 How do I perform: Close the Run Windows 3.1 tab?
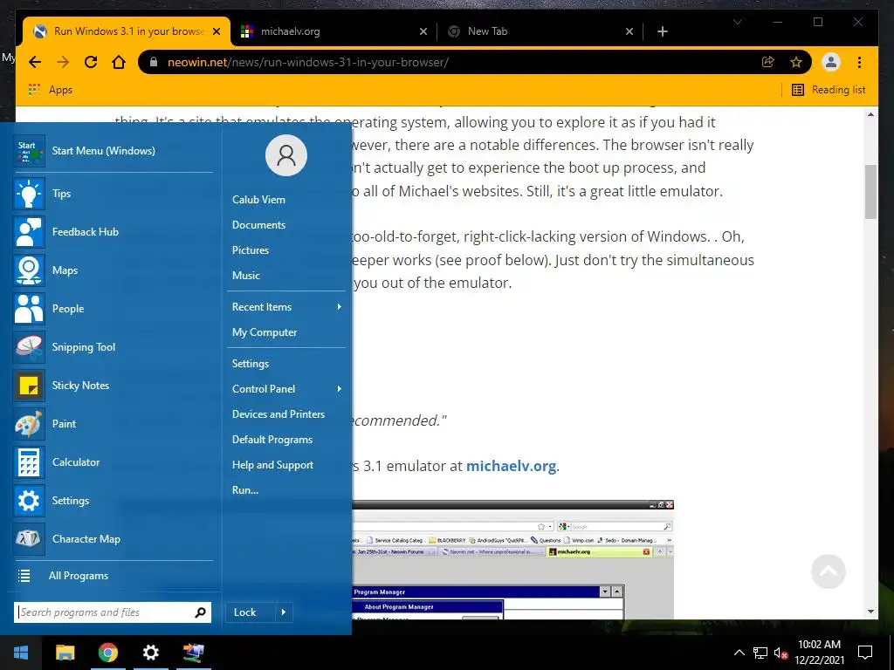click(217, 32)
